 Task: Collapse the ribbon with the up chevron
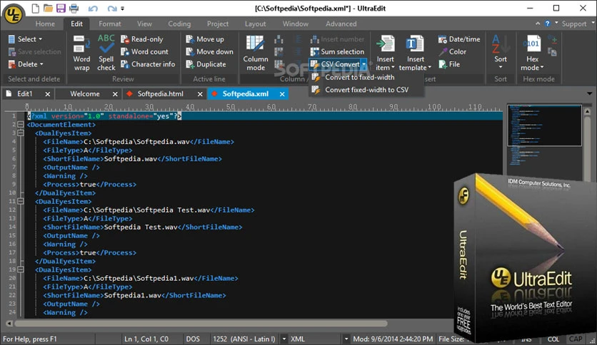coord(538,24)
